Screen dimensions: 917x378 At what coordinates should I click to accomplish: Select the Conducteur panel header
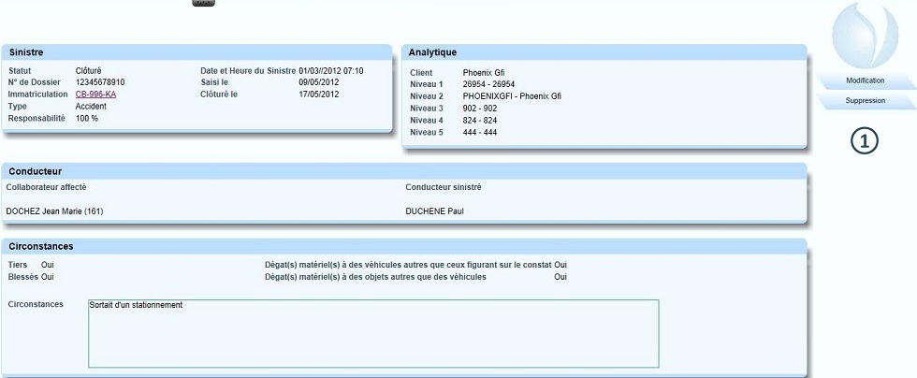[x=403, y=171]
